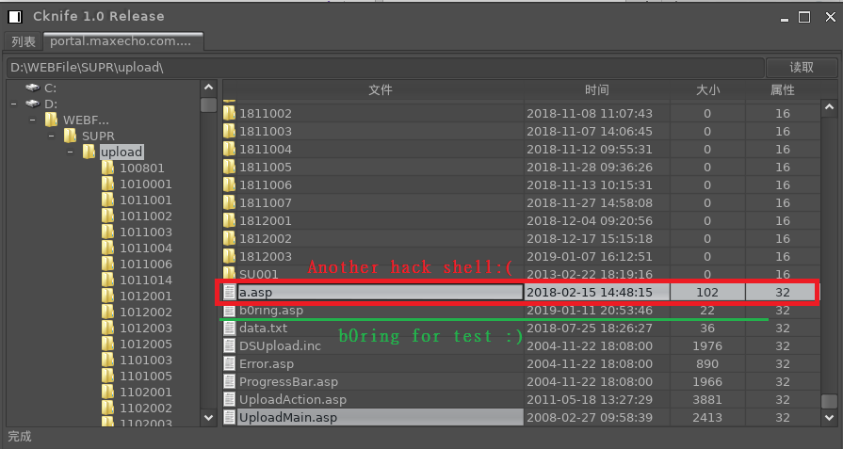The image size is (843, 449).
Task: Click the file list scrollbar thumb
Action: [829, 401]
